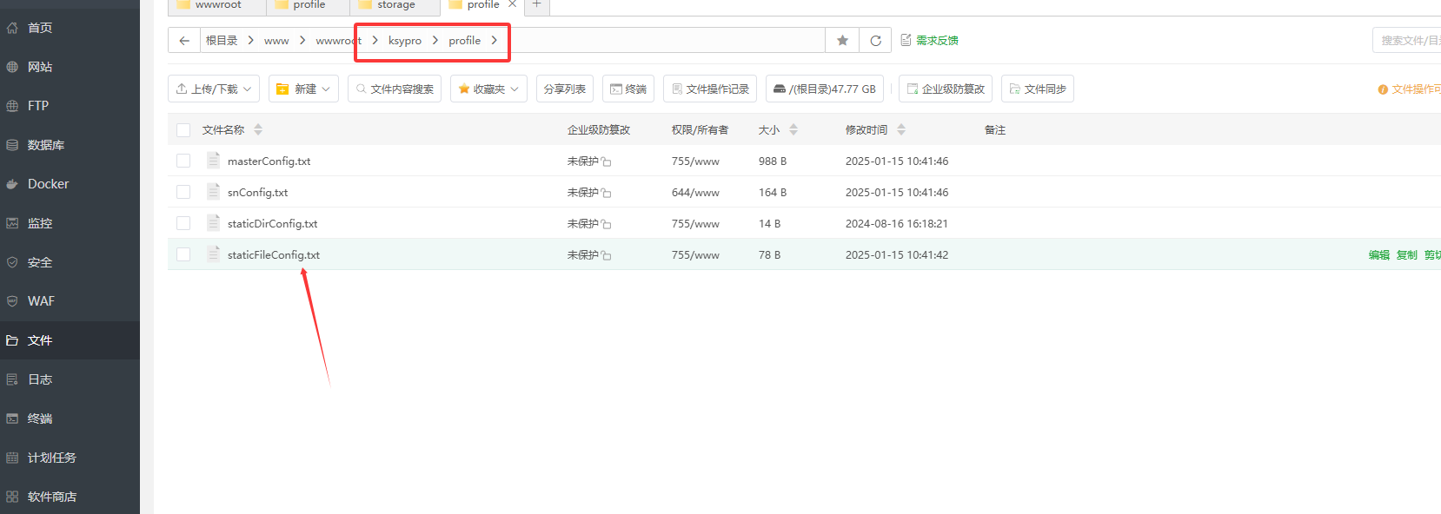Expand the 收藏夹 favorites dropdown
Image resolution: width=1441 pixels, height=514 pixels.
click(x=488, y=89)
